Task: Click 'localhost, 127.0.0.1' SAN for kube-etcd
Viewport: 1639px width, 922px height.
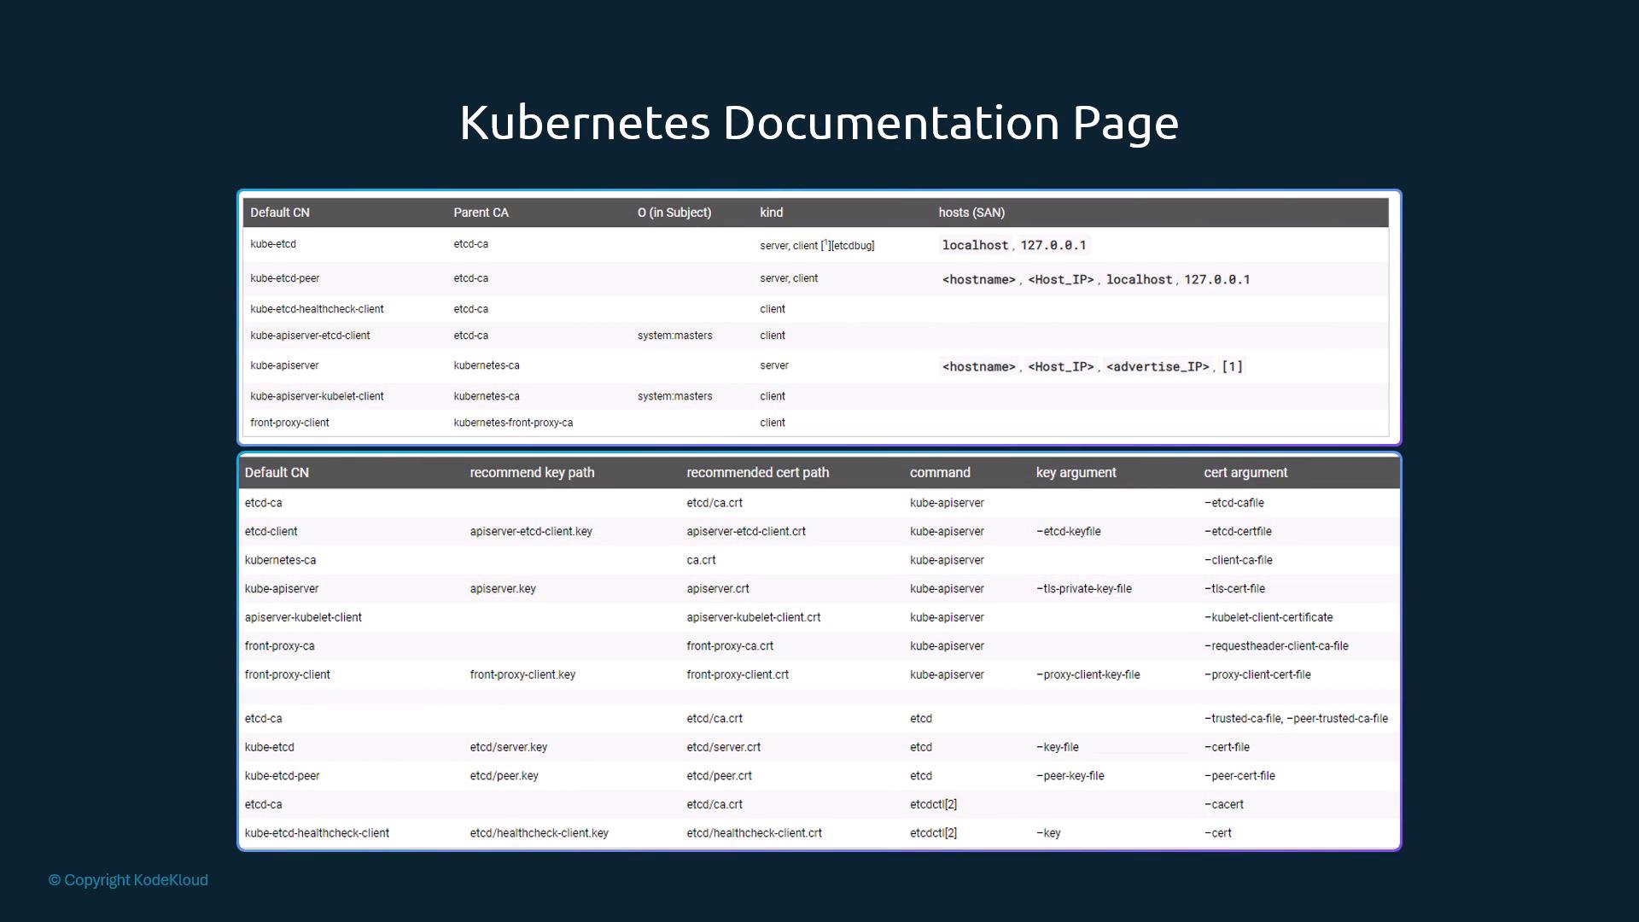Action: [1014, 245]
